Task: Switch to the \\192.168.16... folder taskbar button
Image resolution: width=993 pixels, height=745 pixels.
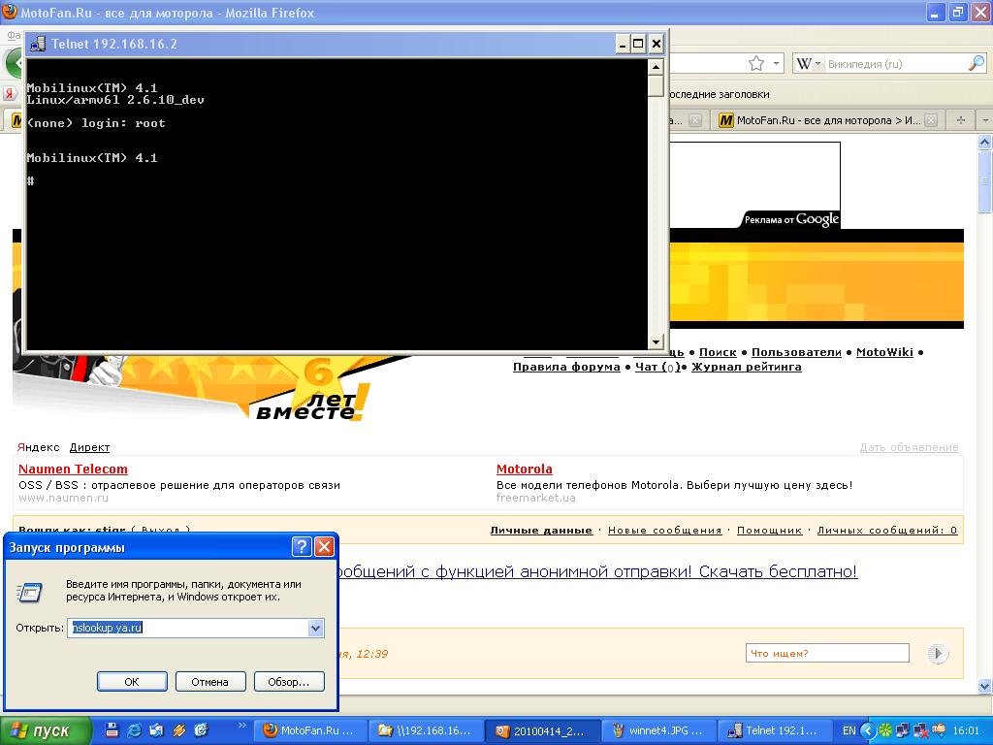Action: tap(425, 731)
